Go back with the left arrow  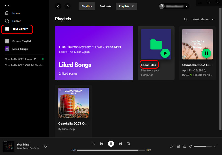click(58, 6)
